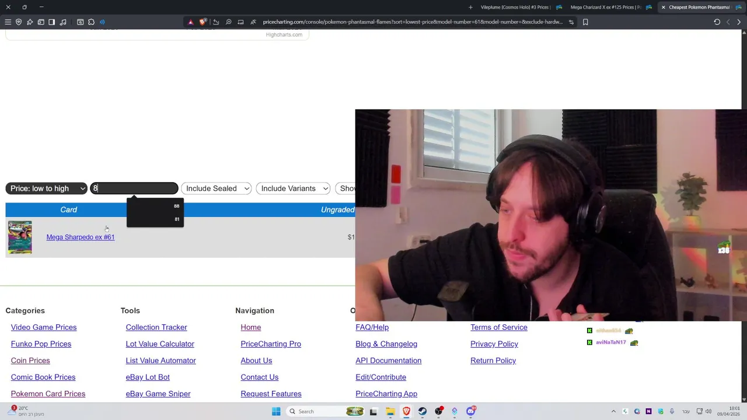Open Funko Pop Prices link
This screenshot has height=420, width=747.
click(x=41, y=344)
